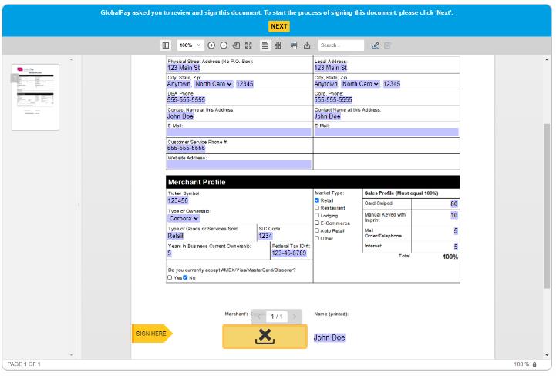Click the document vertical scrollbar
Image resolution: width=556 pixels, height=376 pixels.
(x=547, y=206)
